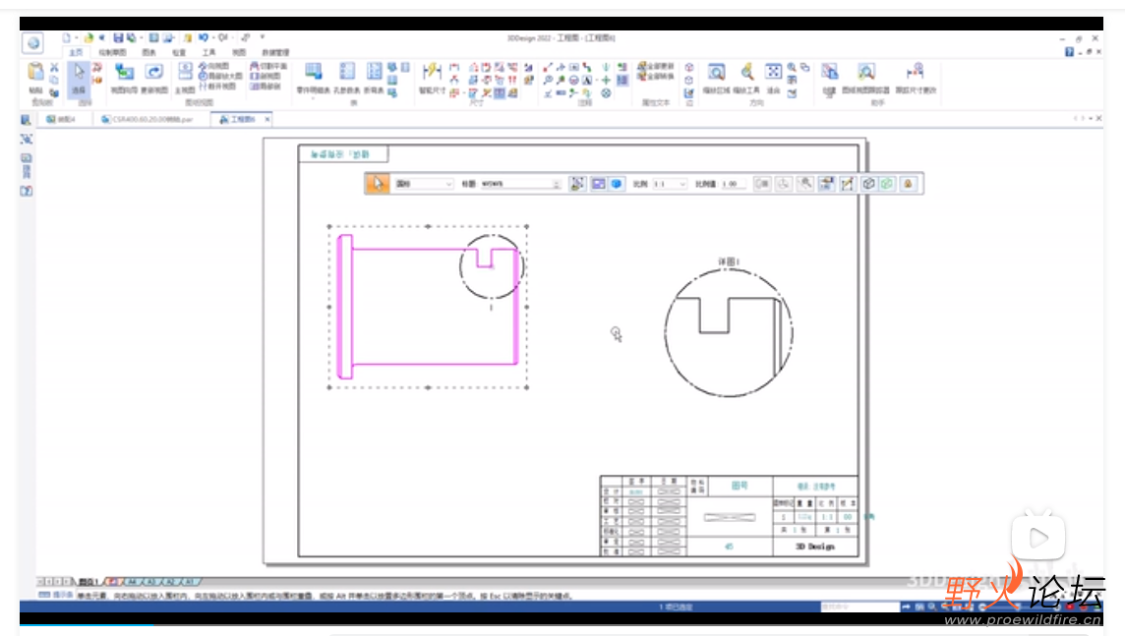
Task: Activate the Select arrow tool in the ribbon
Action: (79, 79)
